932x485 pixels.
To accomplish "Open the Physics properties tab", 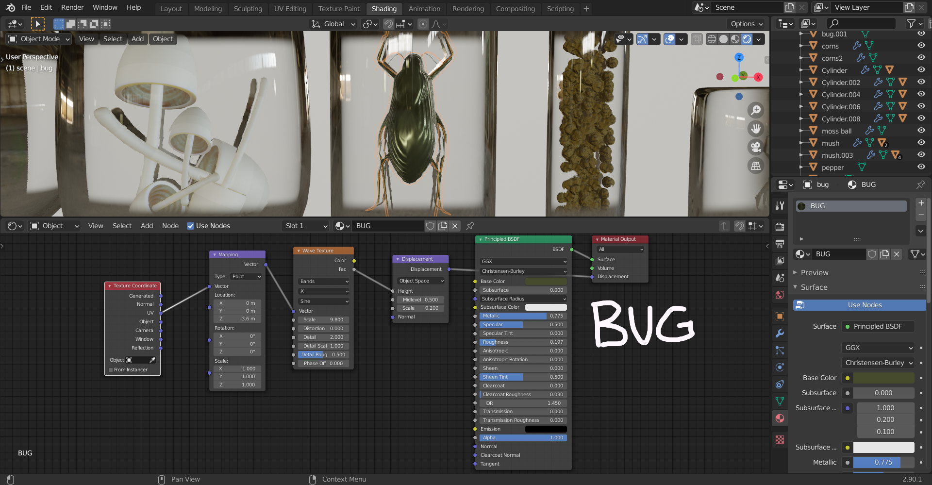I will point(780,367).
